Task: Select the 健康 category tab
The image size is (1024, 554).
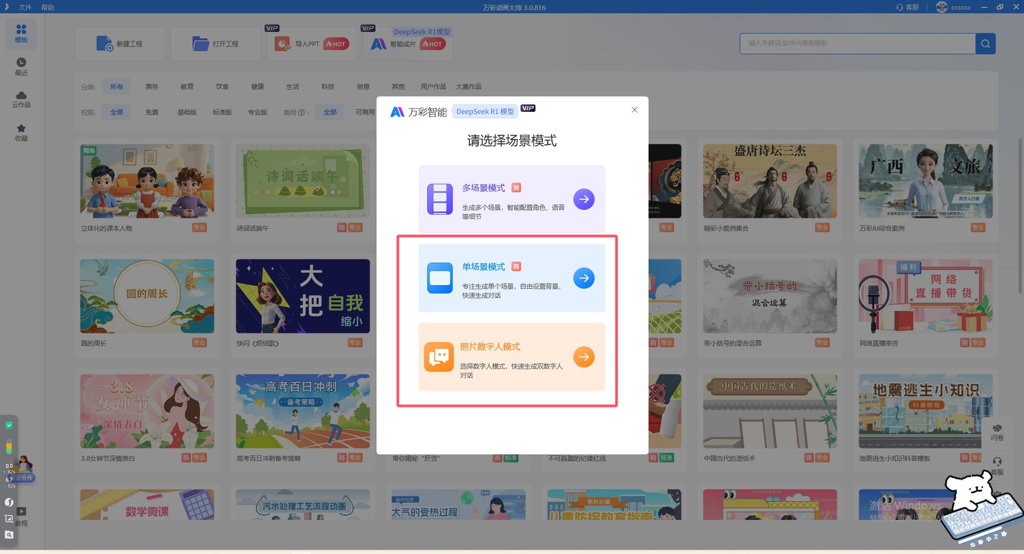Action: 258,86
